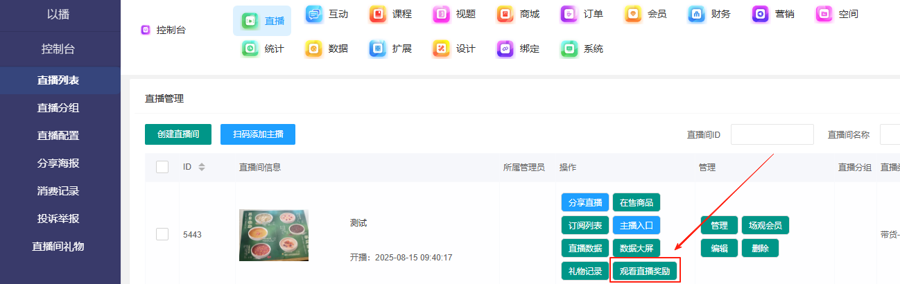Select the 课程 course icon
The width and height of the screenshot is (900, 284).
pyautogui.click(x=378, y=14)
